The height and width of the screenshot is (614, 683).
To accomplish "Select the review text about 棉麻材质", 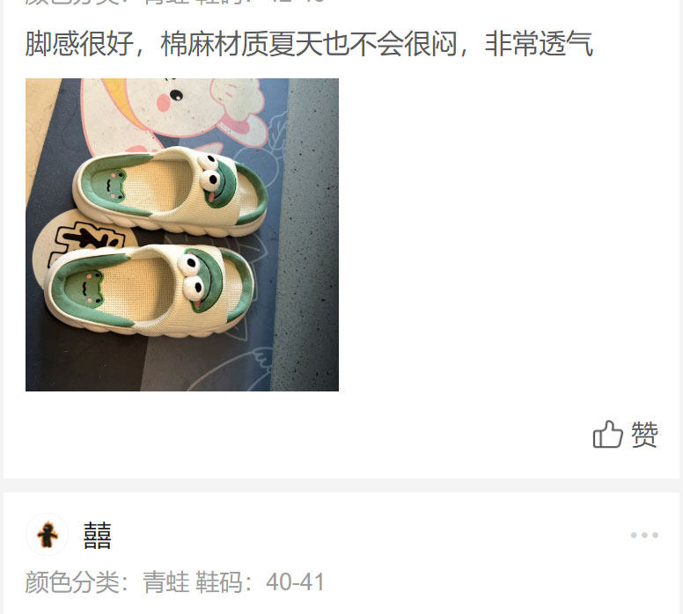I will (x=309, y=44).
